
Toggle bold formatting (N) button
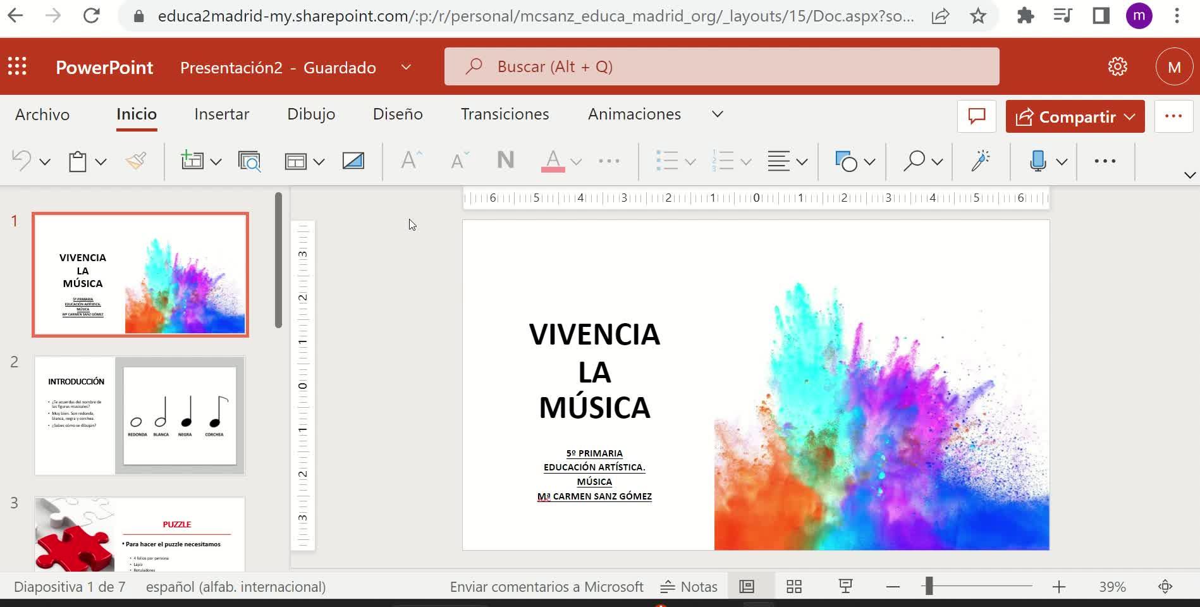[x=505, y=161]
